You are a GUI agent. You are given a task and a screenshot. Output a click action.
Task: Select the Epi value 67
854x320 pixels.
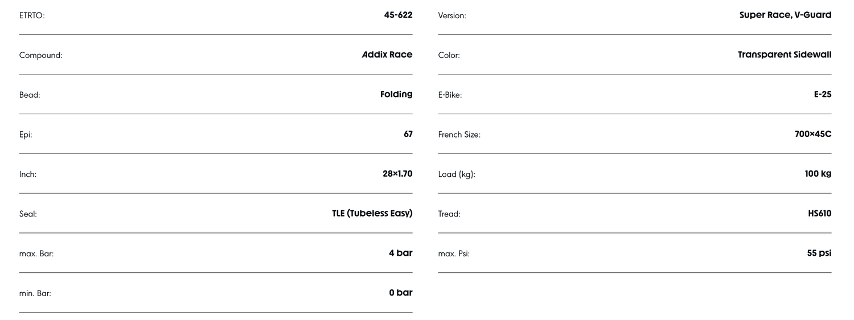pyautogui.click(x=408, y=134)
